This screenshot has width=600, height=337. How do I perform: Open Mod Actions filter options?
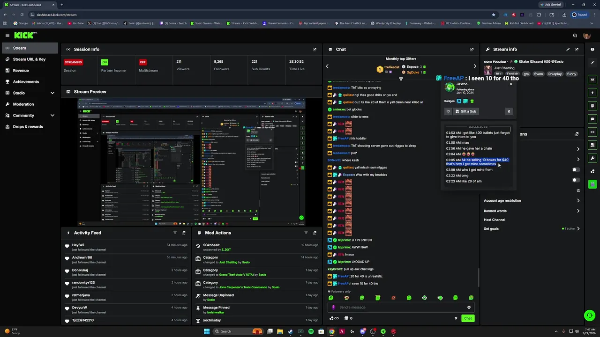[x=306, y=233]
